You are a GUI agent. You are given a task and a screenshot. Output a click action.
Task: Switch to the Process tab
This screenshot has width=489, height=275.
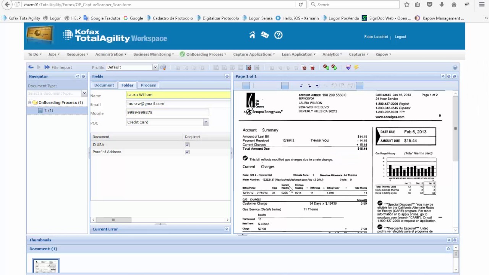pos(148,85)
